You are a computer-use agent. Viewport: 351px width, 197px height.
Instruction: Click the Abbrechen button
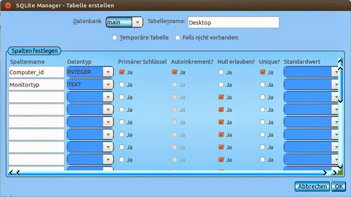pos(312,186)
